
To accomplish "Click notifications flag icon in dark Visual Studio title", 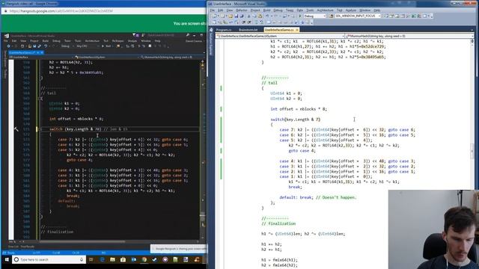I will point(134,35).
